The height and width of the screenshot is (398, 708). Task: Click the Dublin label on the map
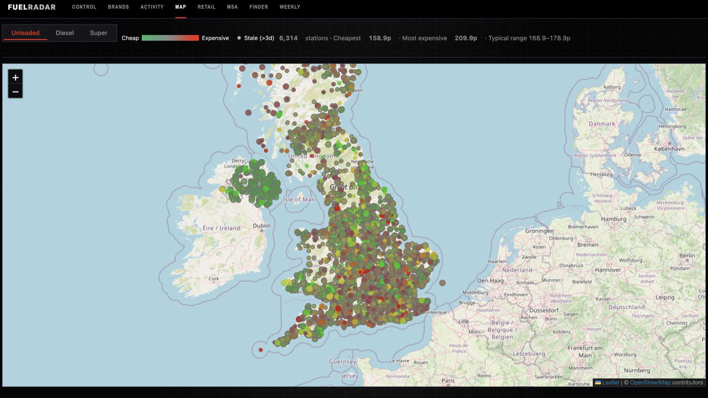pos(262,225)
